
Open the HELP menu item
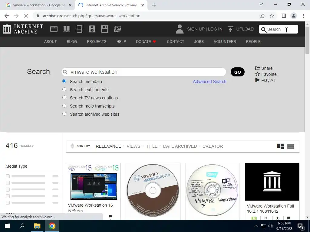pyautogui.click(x=121, y=42)
